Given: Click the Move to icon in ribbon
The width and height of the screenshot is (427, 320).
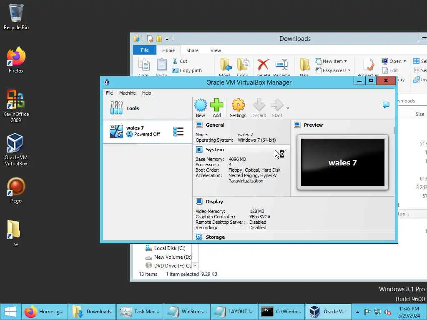Looking at the screenshot, I should 226,65.
